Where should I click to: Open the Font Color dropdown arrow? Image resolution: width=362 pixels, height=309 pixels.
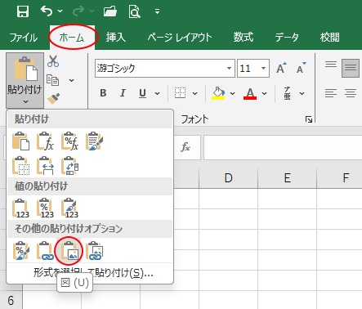click(x=264, y=93)
